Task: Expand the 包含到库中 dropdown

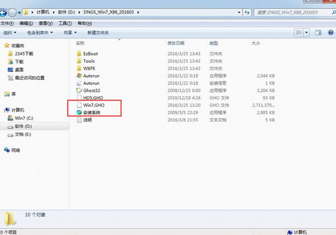Action: tap(40, 33)
